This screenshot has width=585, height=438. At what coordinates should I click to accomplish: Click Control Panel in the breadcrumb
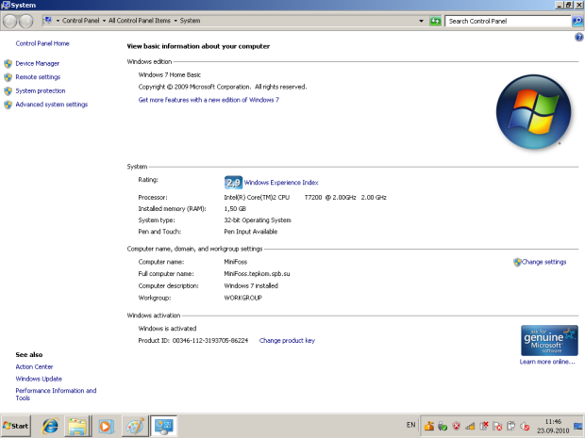[x=80, y=21]
